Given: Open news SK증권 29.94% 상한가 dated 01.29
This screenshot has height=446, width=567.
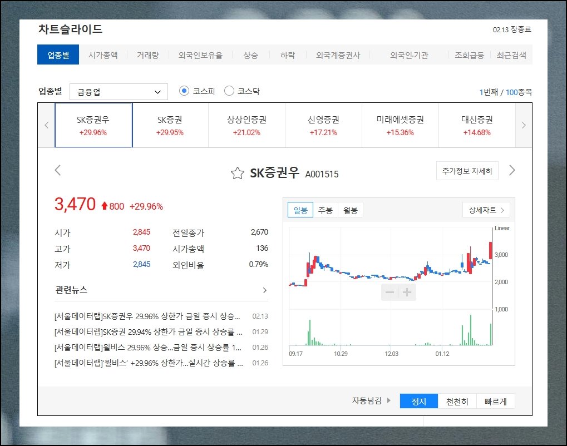Looking at the screenshot, I should 148,332.
